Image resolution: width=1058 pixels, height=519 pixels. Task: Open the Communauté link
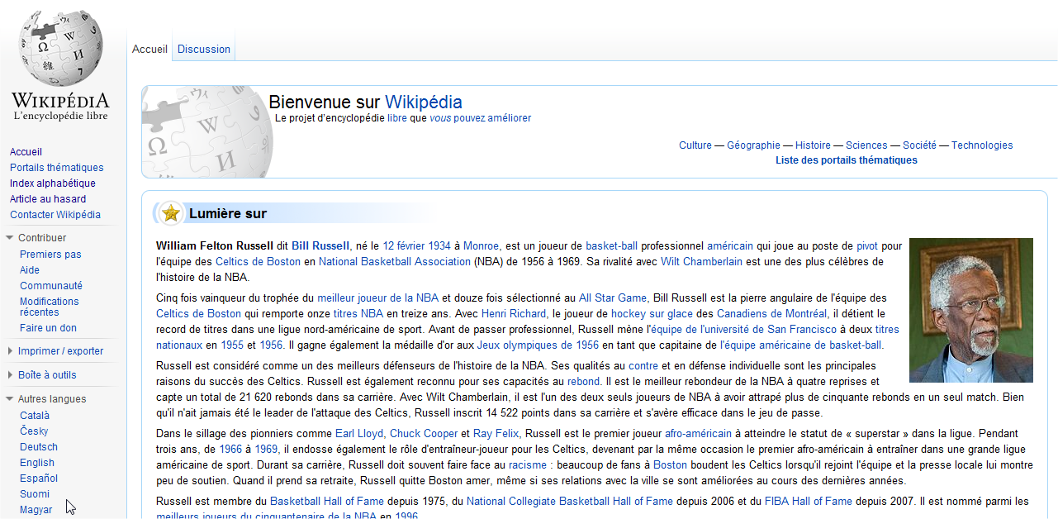51,286
